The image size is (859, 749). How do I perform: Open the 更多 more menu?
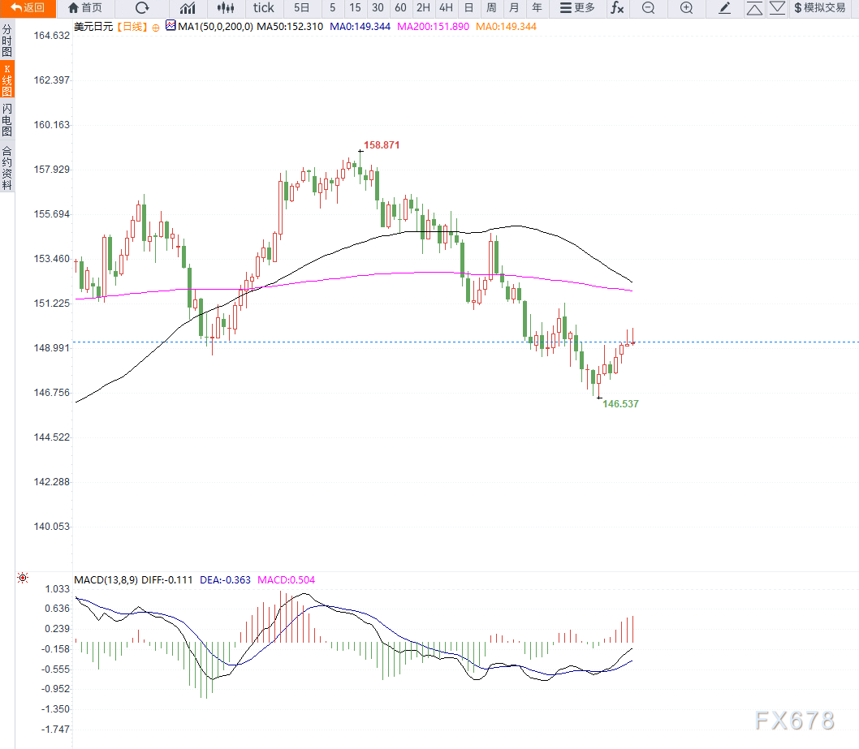577,7
